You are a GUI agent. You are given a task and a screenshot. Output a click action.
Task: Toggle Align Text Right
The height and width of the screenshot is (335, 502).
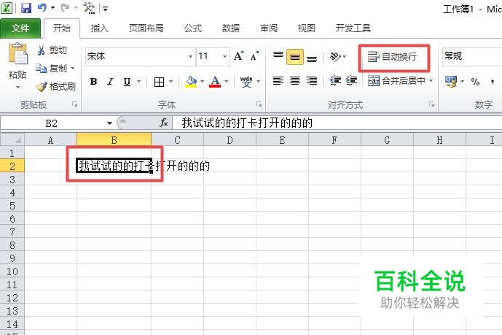click(312, 80)
